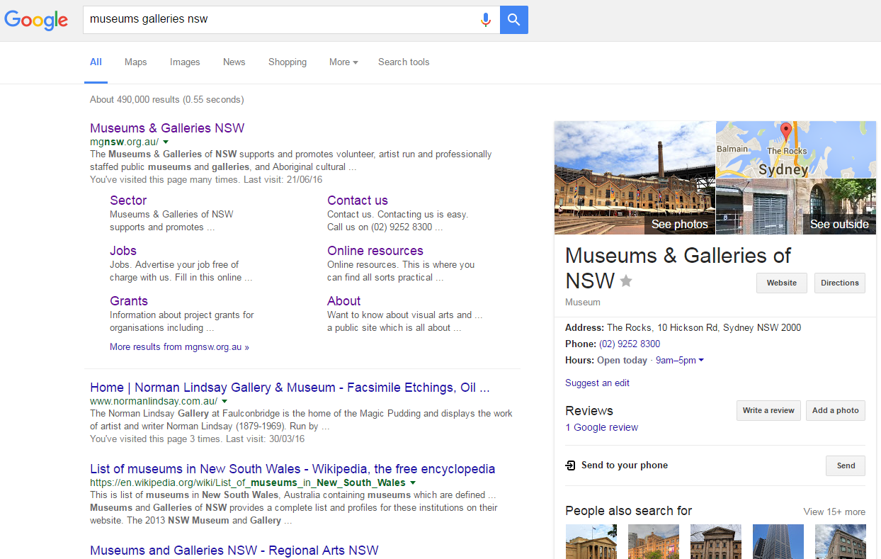Image resolution: width=881 pixels, height=559 pixels.
Task: Open dropdown arrow beside normanlindsay.com.au URL
Action: (224, 401)
